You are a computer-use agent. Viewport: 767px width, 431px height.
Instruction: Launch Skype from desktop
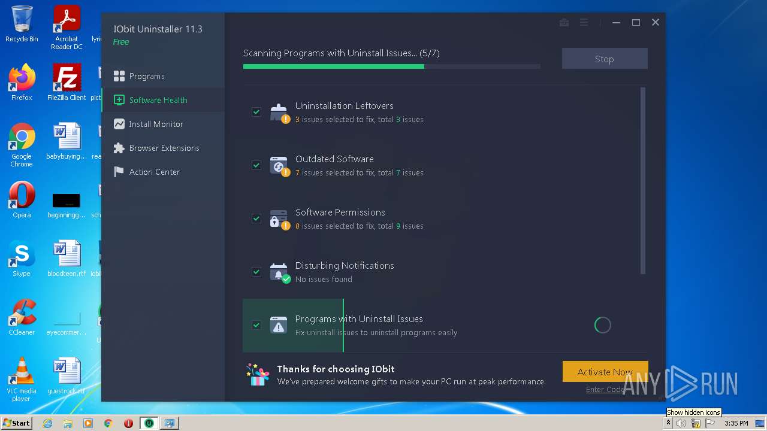click(x=22, y=259)
